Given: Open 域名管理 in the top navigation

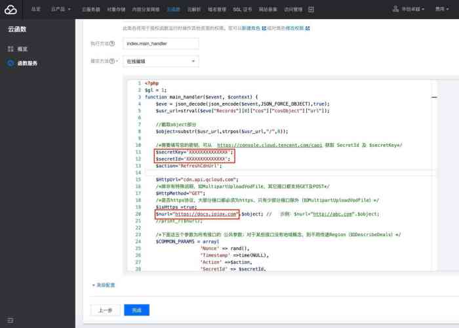Looking at the screenshot, I should (x=216, y=9).
